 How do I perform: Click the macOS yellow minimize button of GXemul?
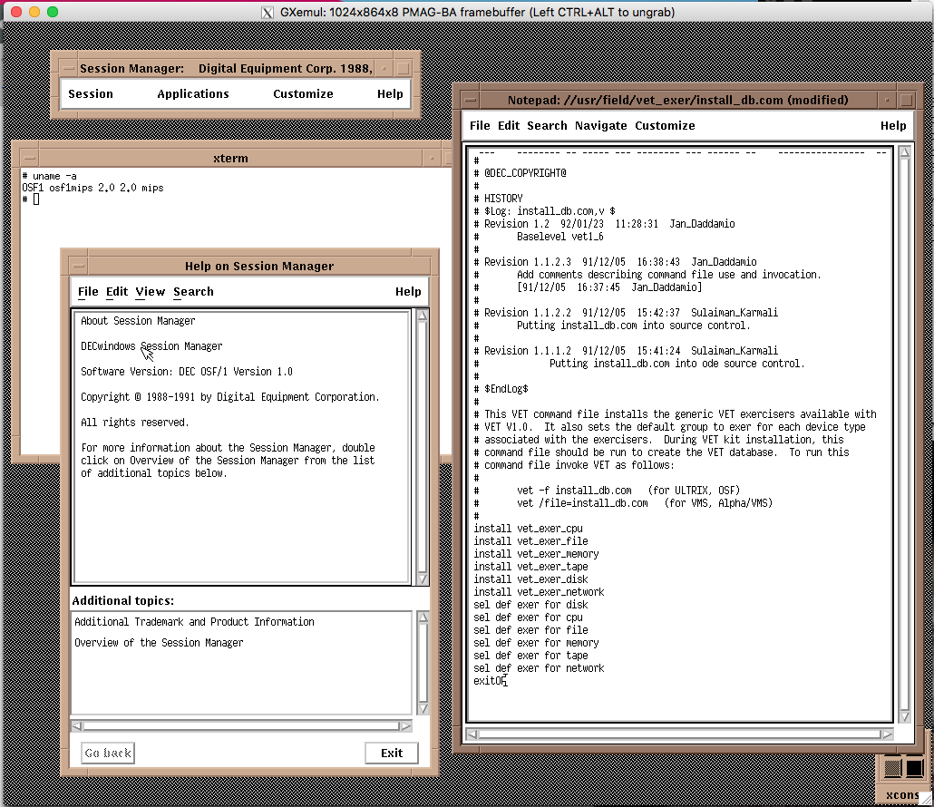[x=34, y=12]
